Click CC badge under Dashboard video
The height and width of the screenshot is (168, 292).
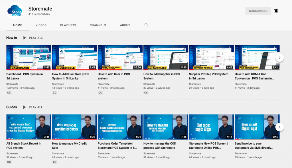point(9,93)
